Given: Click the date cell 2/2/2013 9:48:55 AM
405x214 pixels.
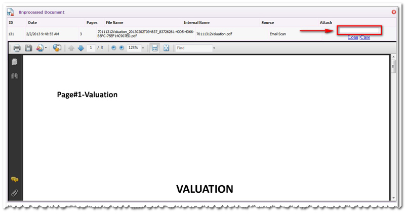Looking at the screenshot, I should [43, 34].
